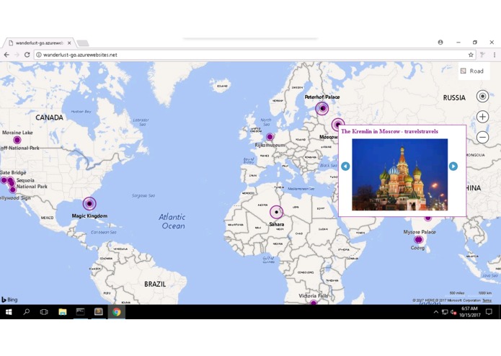Select the Victoria Falls pushpin
The image size is (501, 356).
tap(314, 302)
